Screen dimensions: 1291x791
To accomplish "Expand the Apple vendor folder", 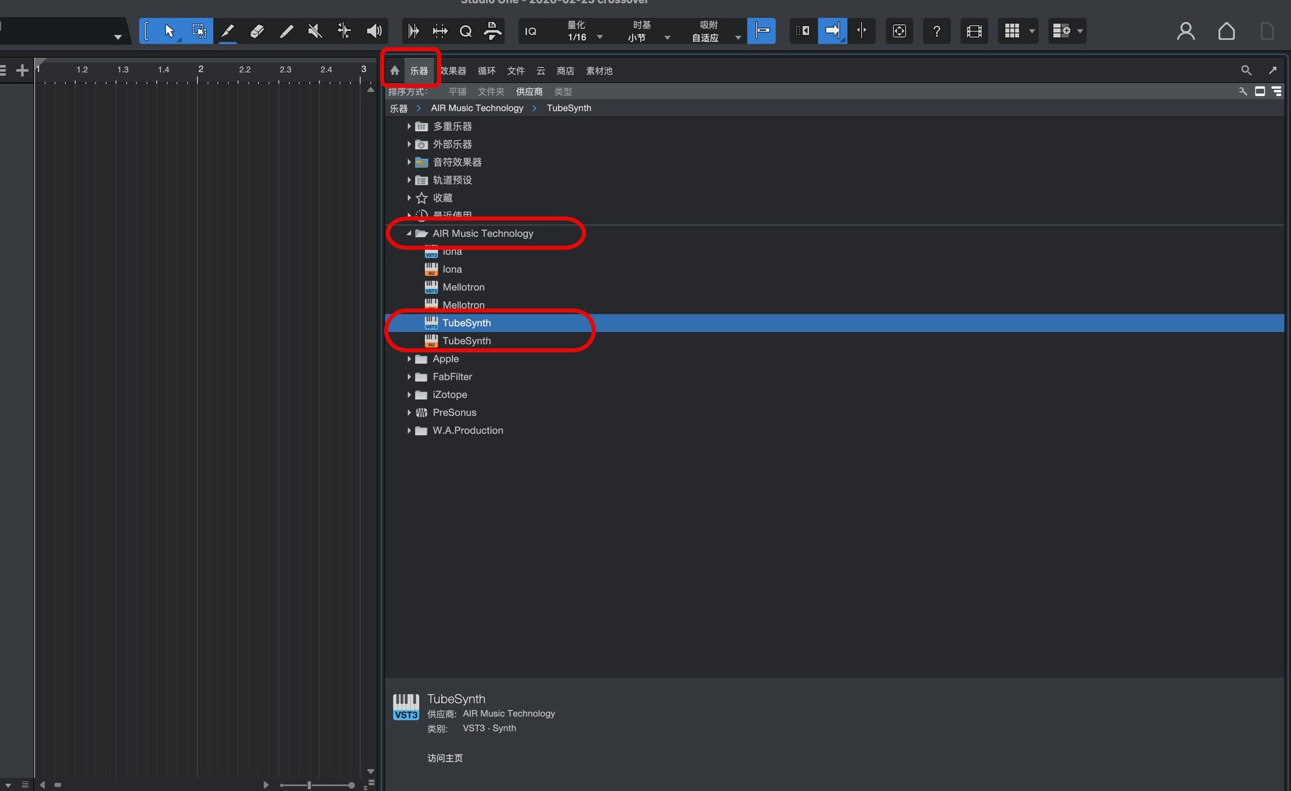I will 409,359.
